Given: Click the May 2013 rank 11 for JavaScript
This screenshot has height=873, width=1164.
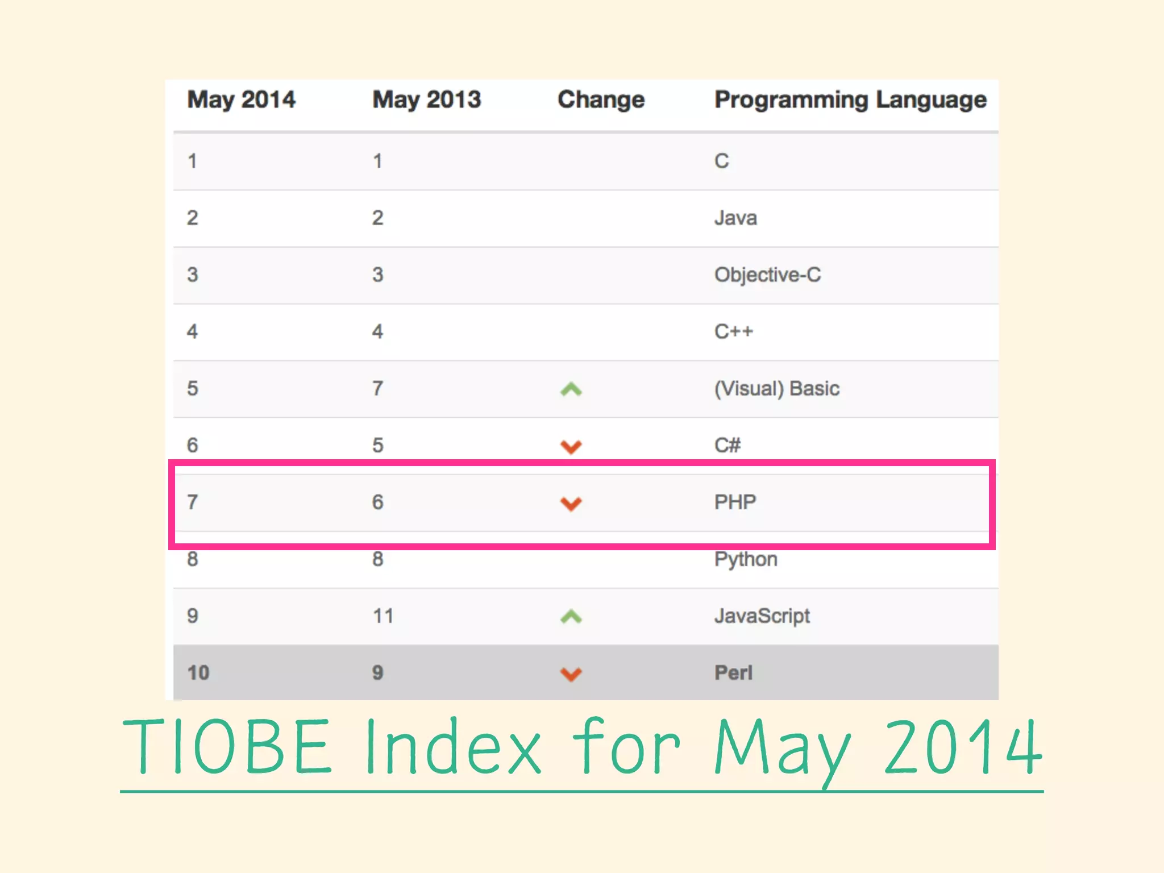Looking at the screenshot, I should (383, 616).
